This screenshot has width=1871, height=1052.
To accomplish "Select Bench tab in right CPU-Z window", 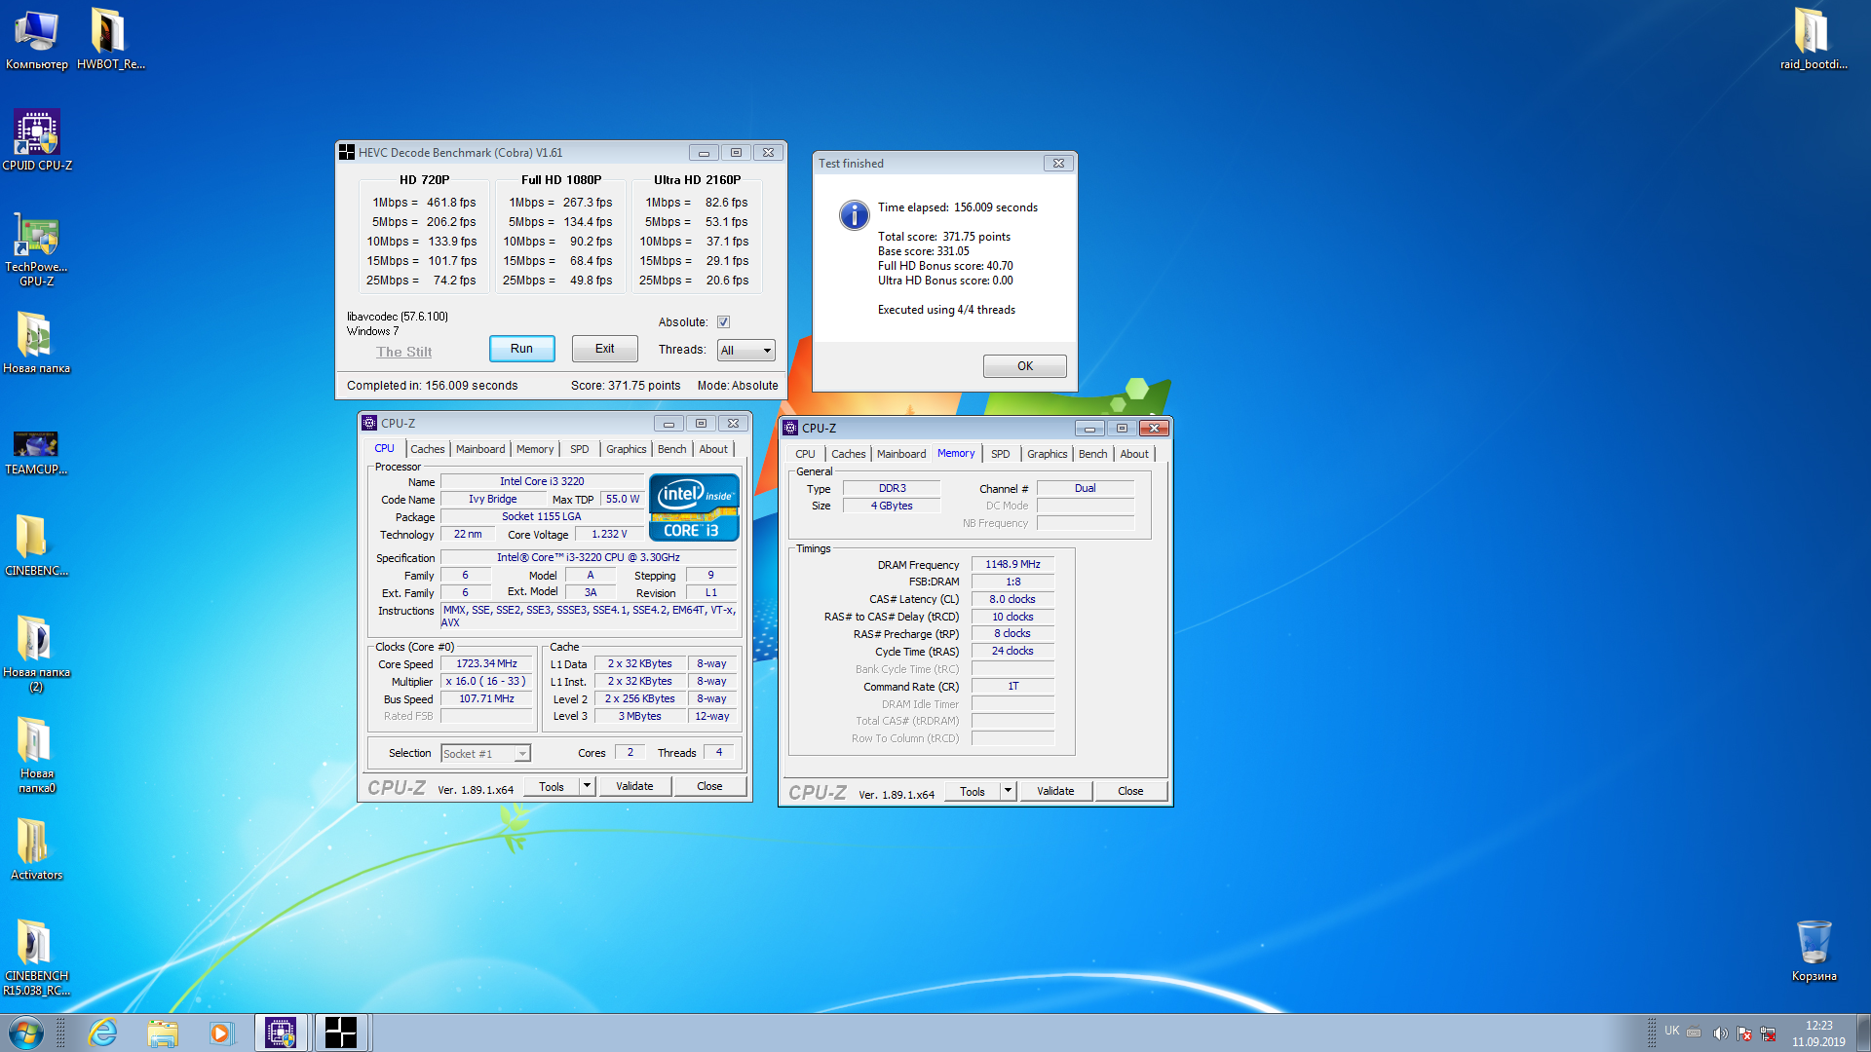I will tap(1092, 454).
